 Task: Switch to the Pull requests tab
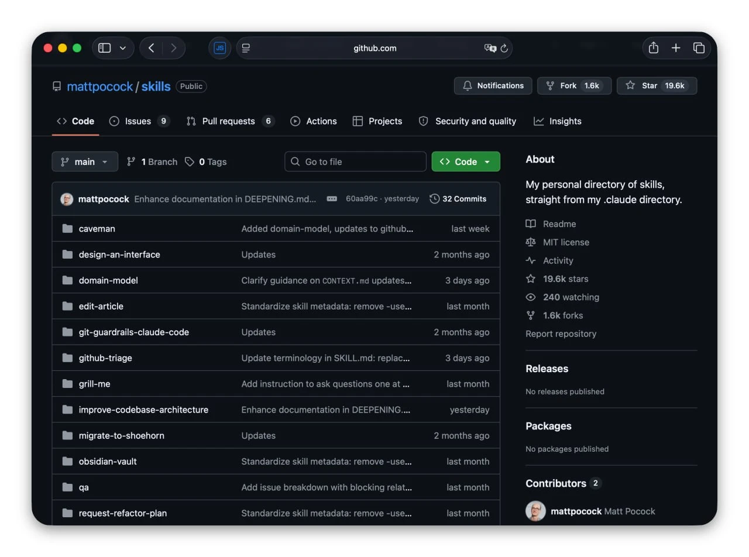(231, 121)
